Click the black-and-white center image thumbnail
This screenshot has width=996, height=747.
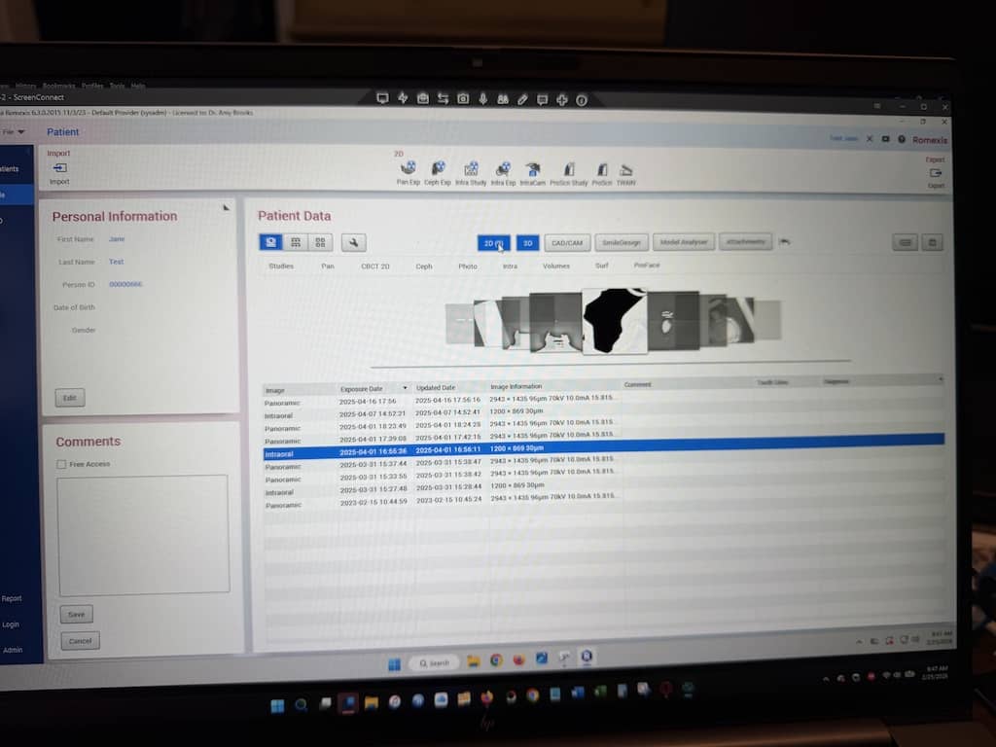point(614,321)
